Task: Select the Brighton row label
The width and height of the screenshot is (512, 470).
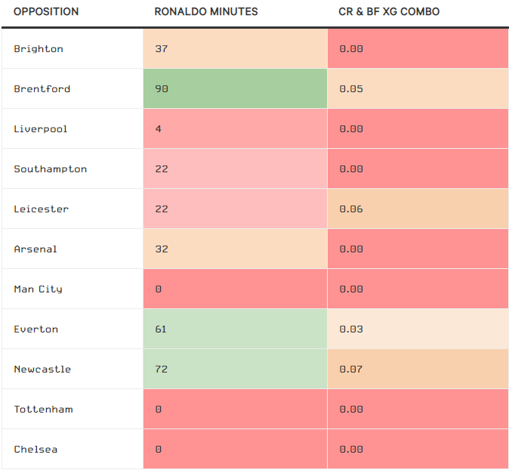Action: click(x=39, y=49)
